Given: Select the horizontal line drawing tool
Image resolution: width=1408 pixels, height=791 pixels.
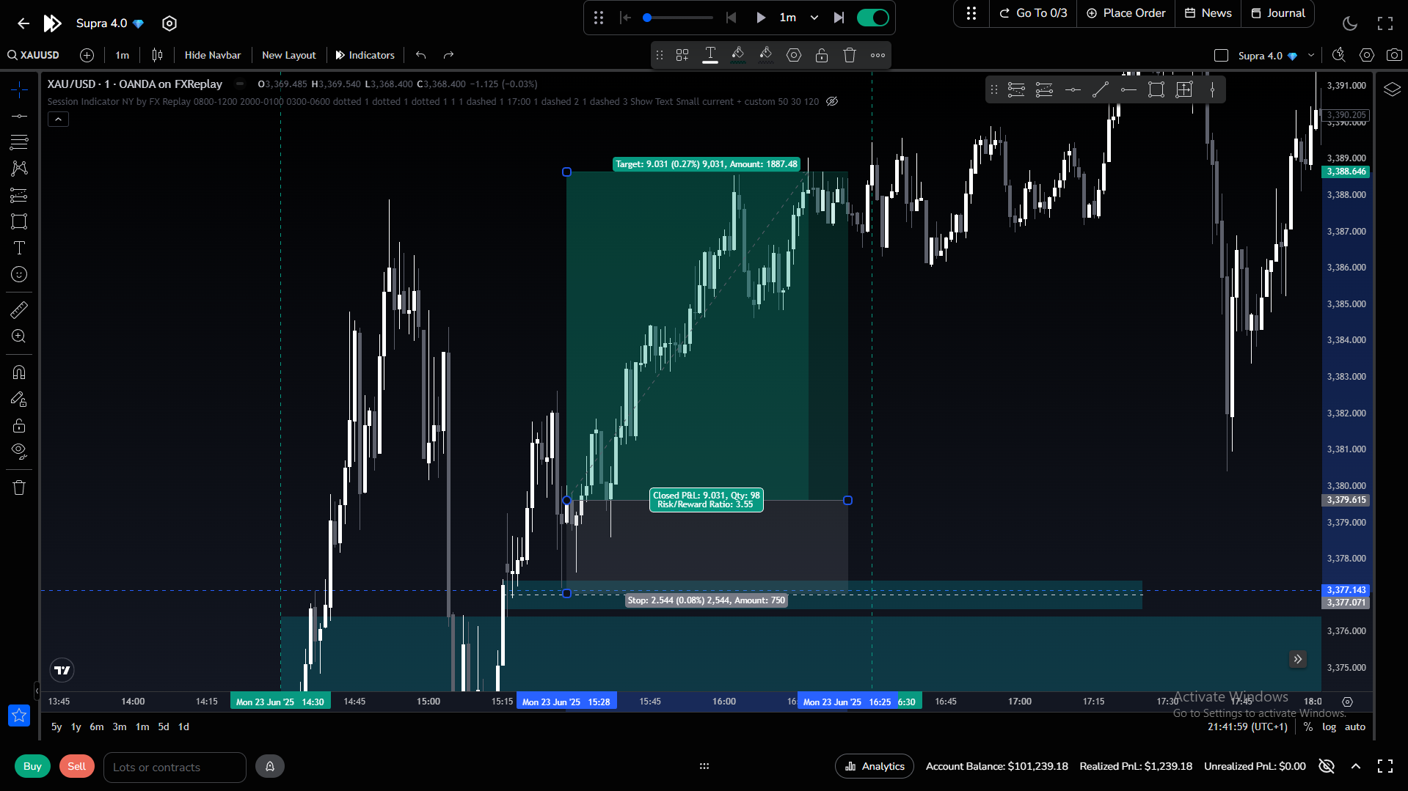Looking at the screenshot, I should pyautogui.click(x=19, y=116).
